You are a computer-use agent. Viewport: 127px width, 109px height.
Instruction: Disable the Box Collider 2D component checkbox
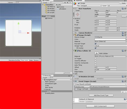click(78, 51)
